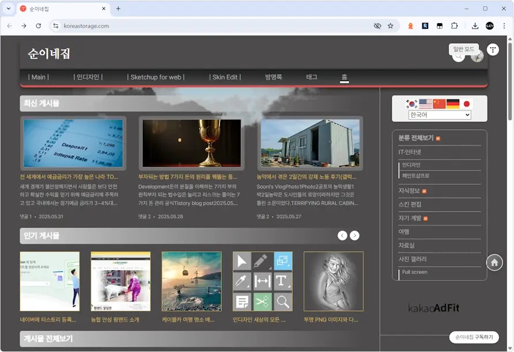Open the Main menu item
This screenshot has width=514, height=352.
pos(39,77)
